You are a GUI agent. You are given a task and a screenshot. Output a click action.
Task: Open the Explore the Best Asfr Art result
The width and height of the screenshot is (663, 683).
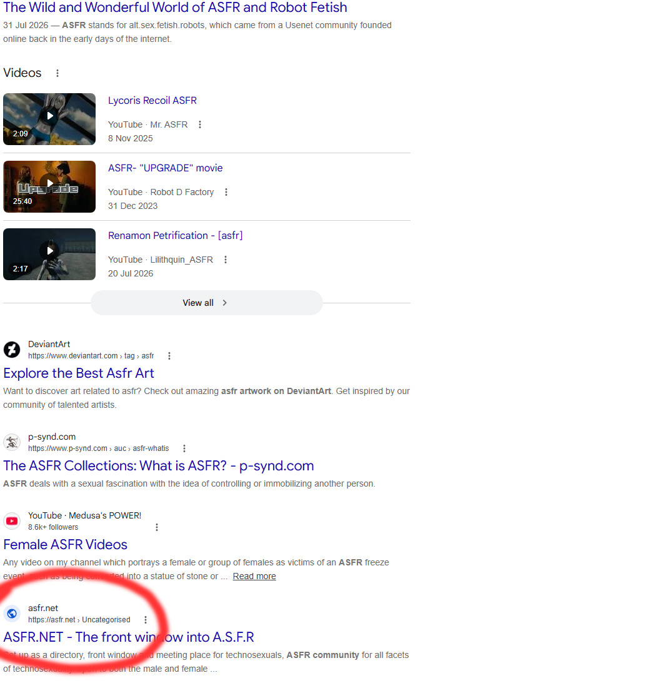[79, 373]
